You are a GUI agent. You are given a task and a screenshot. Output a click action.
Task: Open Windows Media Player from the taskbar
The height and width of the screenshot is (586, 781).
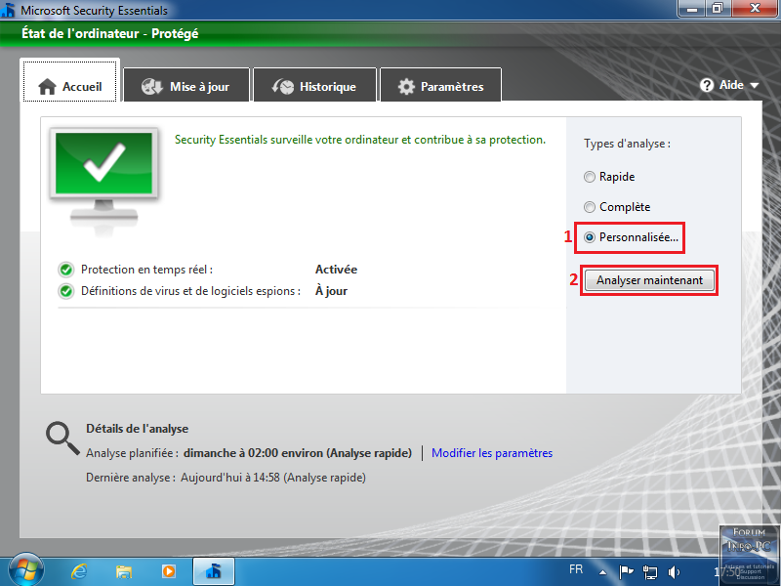pos(168,571)
